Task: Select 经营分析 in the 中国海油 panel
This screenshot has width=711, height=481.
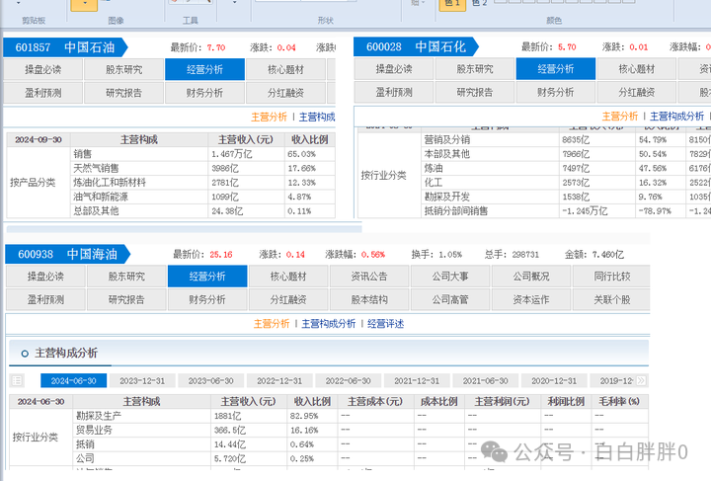Action: 207,277
